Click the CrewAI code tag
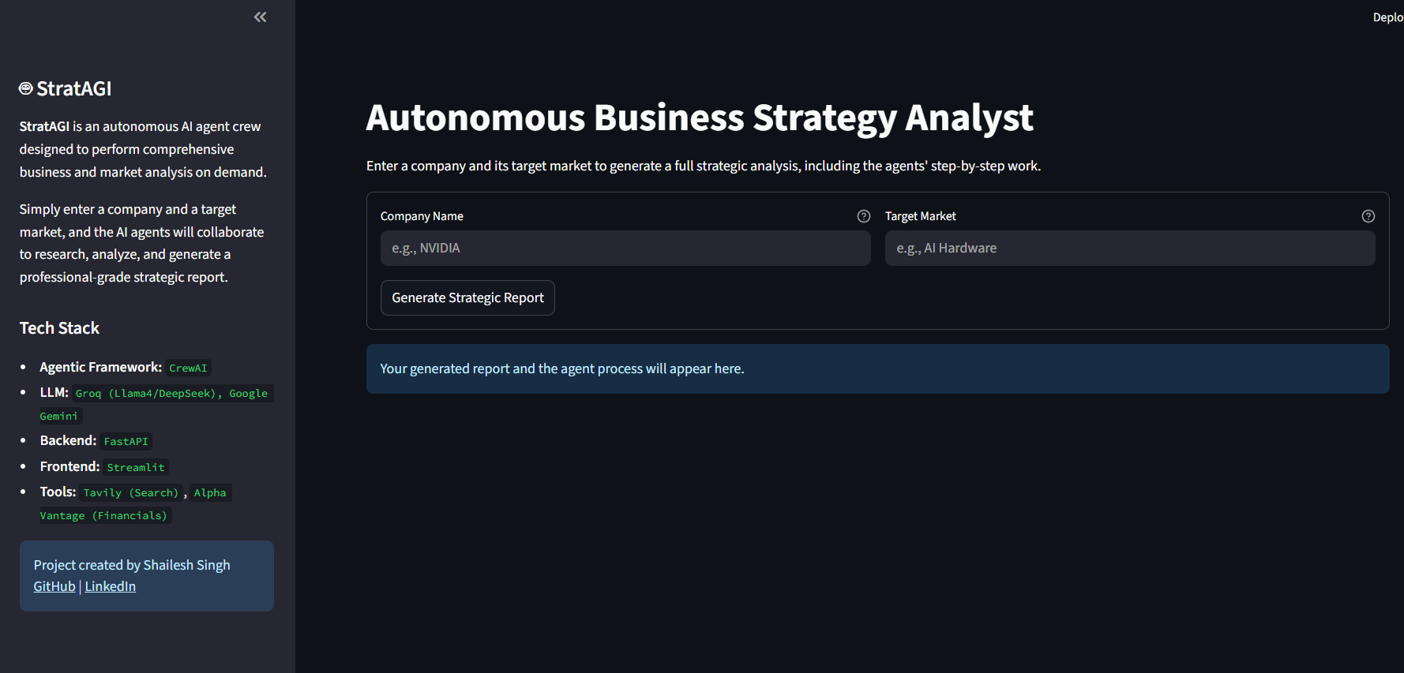This screenshot has width=1404, height=673. coord(188,368)
